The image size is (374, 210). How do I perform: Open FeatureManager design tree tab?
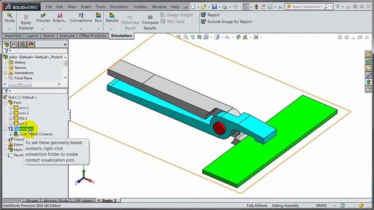(x=6, y=44)
